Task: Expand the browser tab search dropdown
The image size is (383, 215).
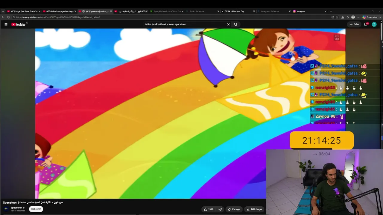Action: (3, 11)
